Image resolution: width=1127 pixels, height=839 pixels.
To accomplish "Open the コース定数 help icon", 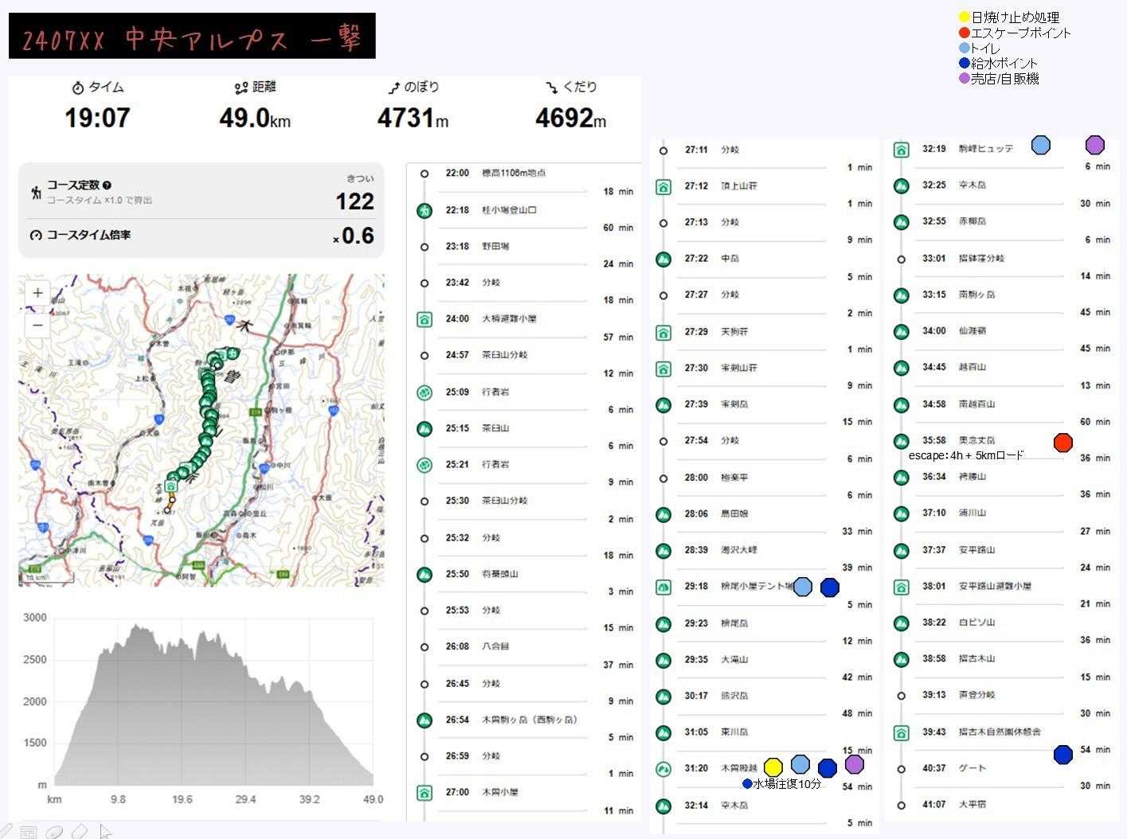I will tap(107, 185).
